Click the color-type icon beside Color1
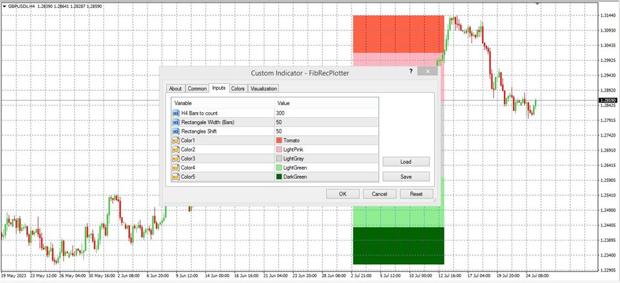 pyautogui.click(x=176, y=140)
